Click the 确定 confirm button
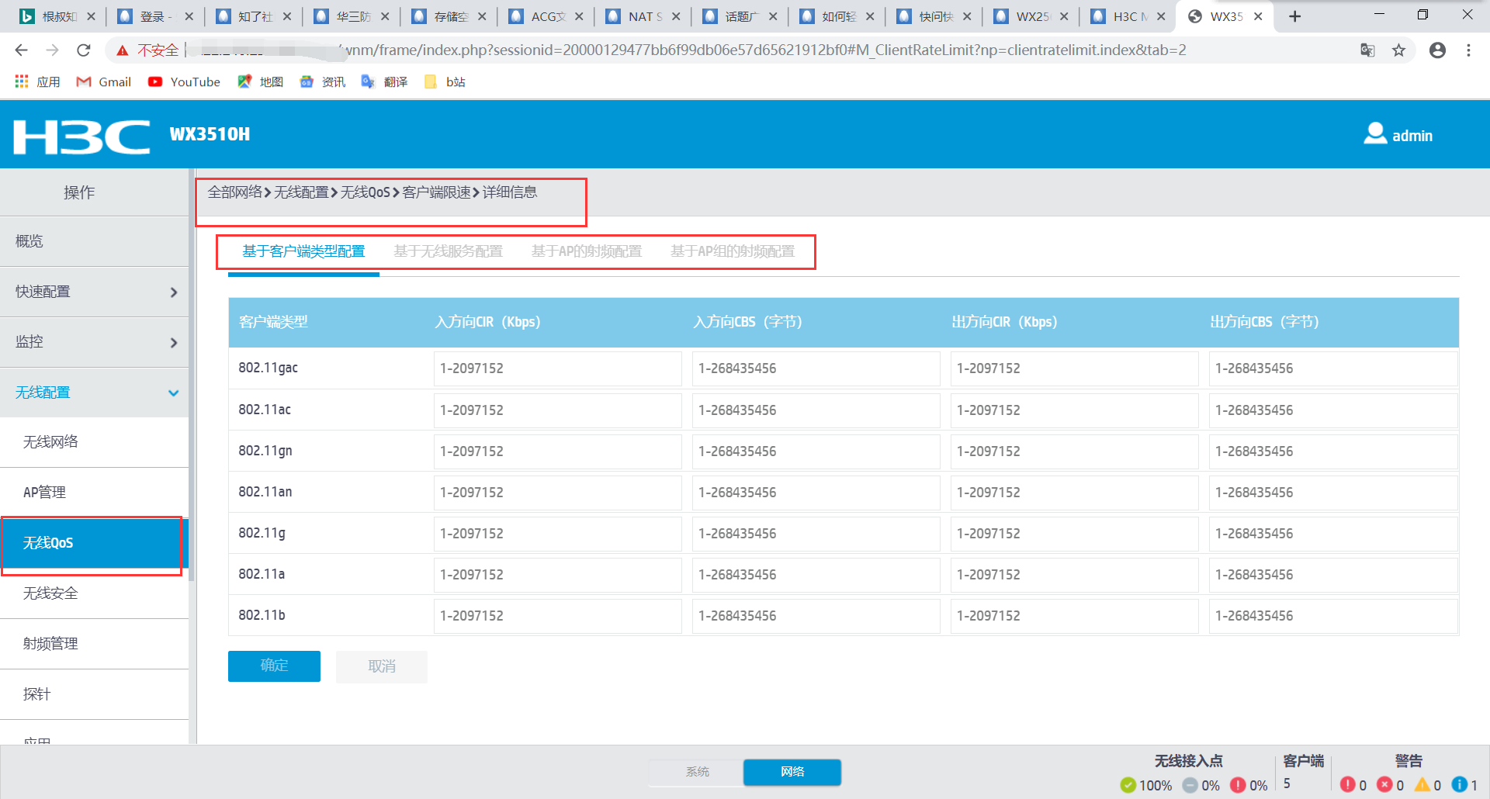 coord(274,666)
